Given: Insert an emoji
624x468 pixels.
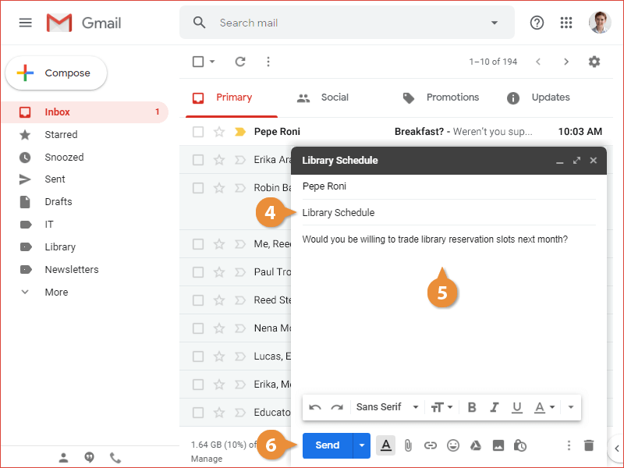Looking at the screenshot, I should [x=453, y=445].
